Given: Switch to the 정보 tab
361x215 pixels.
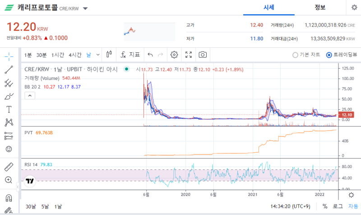Looking at the screenshot, I should (x=320, y=7).
